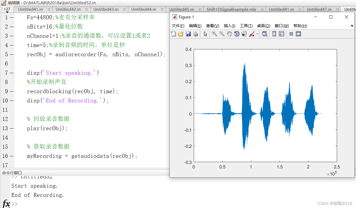This screenshot has width=356, height=208.
Task: Open the 编辑(E) menu in Figure 1
Action: tap(195, 26)
